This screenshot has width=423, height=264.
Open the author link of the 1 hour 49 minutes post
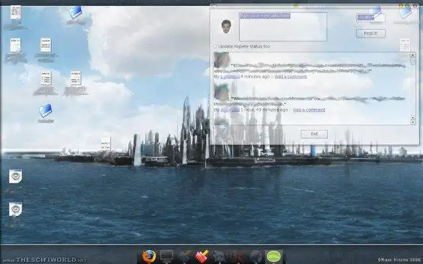click(230, 110)
